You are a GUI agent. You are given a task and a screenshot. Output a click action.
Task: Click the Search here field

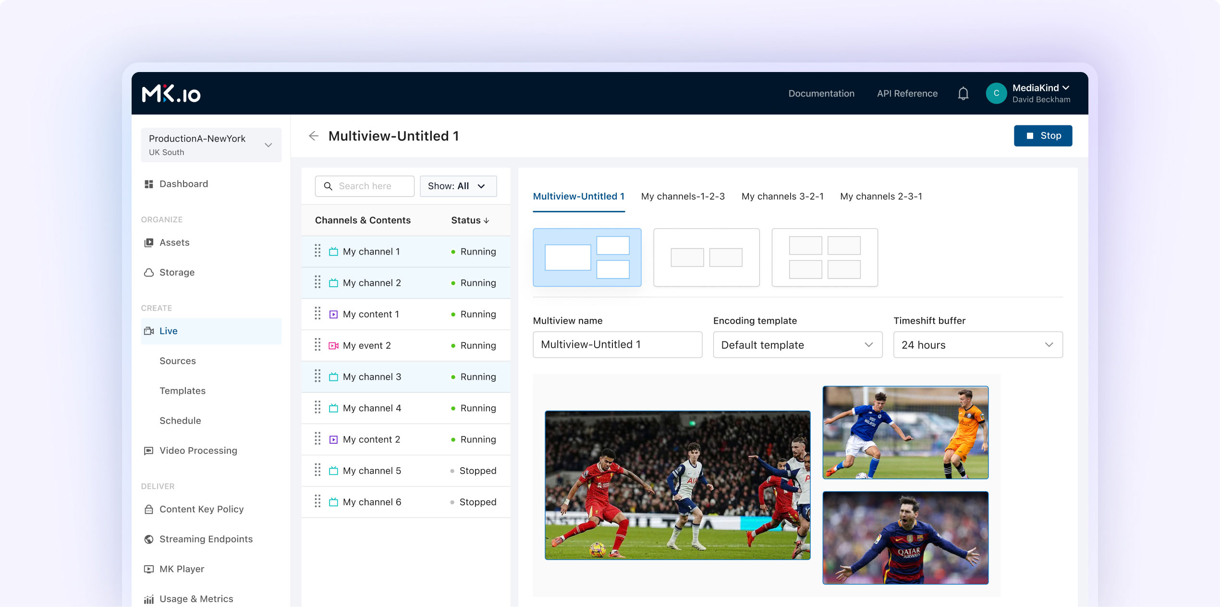[x=365, y=186]
